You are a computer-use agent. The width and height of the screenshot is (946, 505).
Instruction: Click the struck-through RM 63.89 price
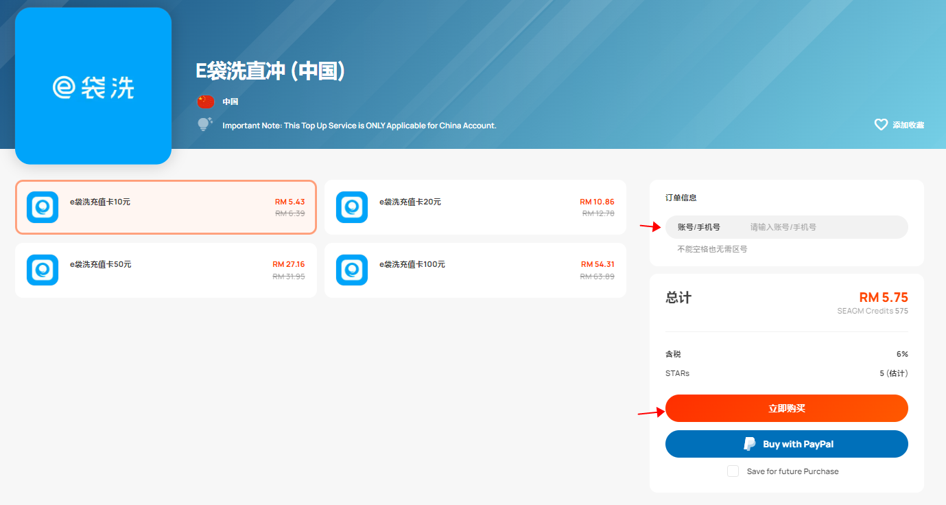(598, 276)
